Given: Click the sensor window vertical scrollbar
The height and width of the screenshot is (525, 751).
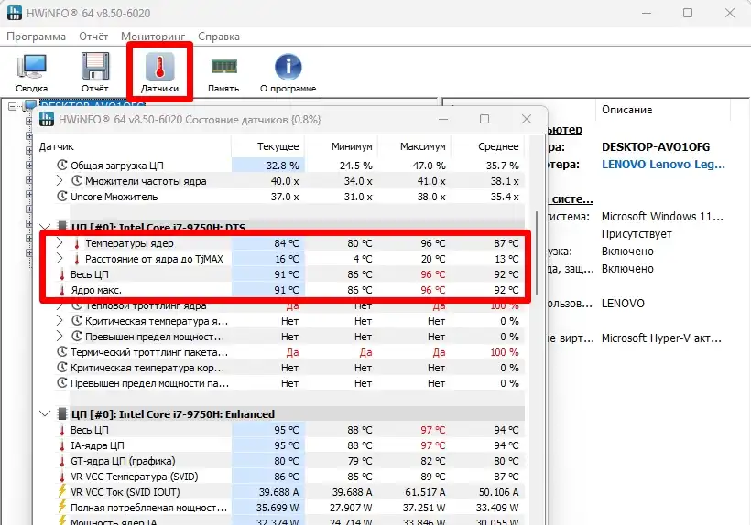Looking at the screenshot, I should click(x=537, y=253).
